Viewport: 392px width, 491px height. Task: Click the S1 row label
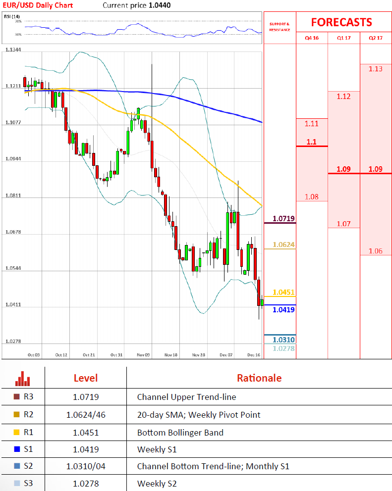pyautogui.click(x=29, y=449)
